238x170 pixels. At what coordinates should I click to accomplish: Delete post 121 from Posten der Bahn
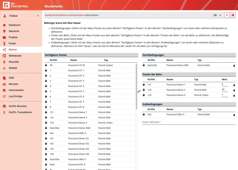[234, 85]
